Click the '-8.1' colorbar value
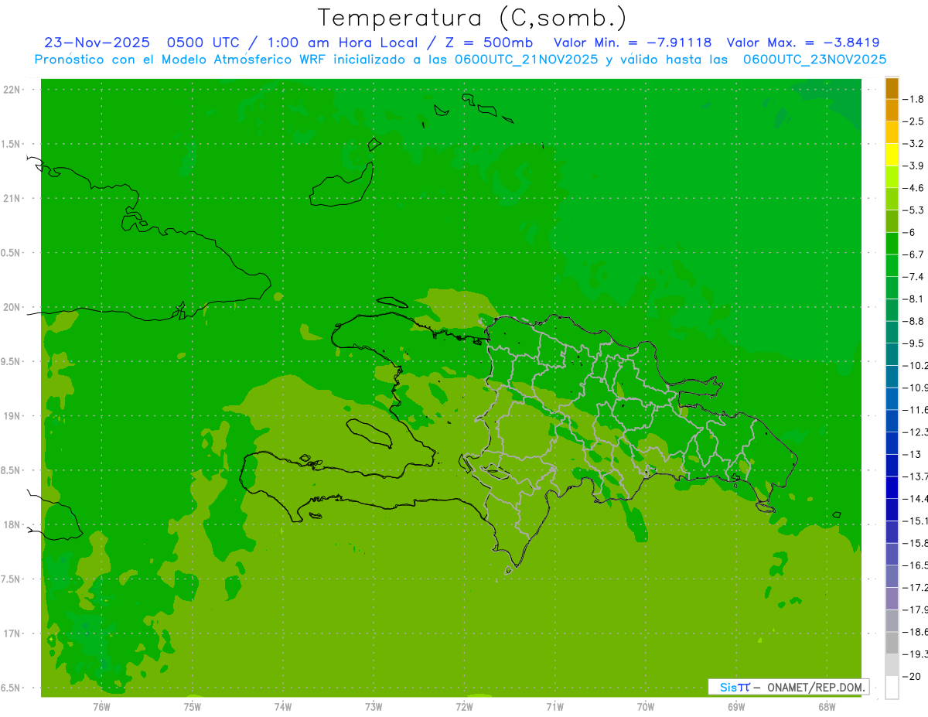 tap(914, 299)
